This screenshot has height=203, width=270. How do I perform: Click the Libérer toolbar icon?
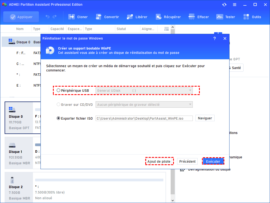130,17
